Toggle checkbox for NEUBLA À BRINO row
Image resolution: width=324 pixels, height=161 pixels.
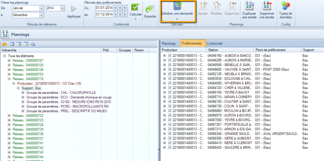click(x=170, y=74)
